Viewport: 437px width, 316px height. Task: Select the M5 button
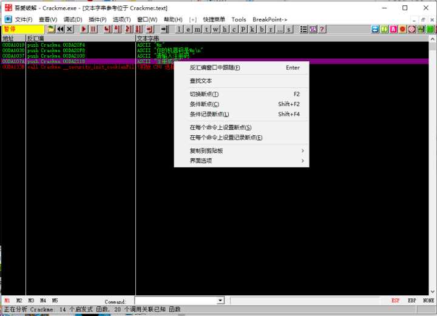[x=55, y=300]
